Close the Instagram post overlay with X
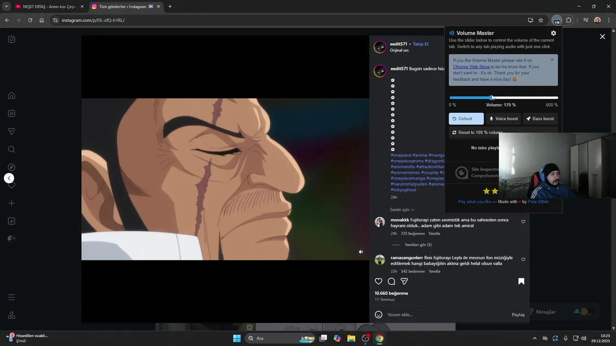This screenshot has height=346, width=616. point(603,37)
